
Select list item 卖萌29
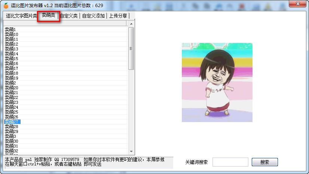click(x=12, y=131)
